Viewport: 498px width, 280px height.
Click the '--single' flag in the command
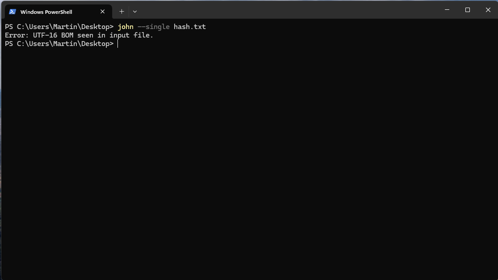point(153,27)
